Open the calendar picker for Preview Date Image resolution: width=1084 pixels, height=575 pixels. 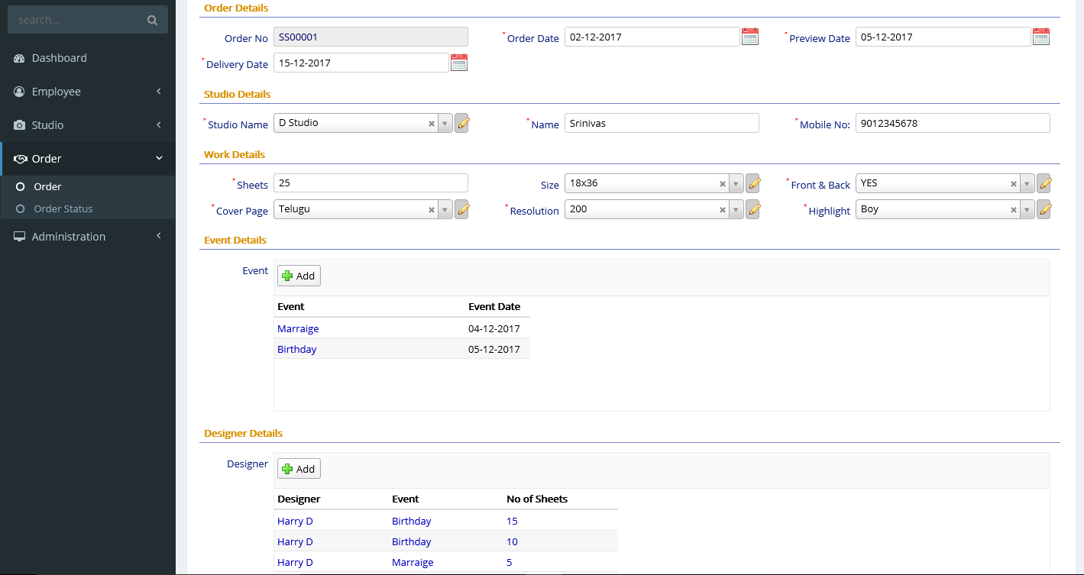click(1040, 36)
